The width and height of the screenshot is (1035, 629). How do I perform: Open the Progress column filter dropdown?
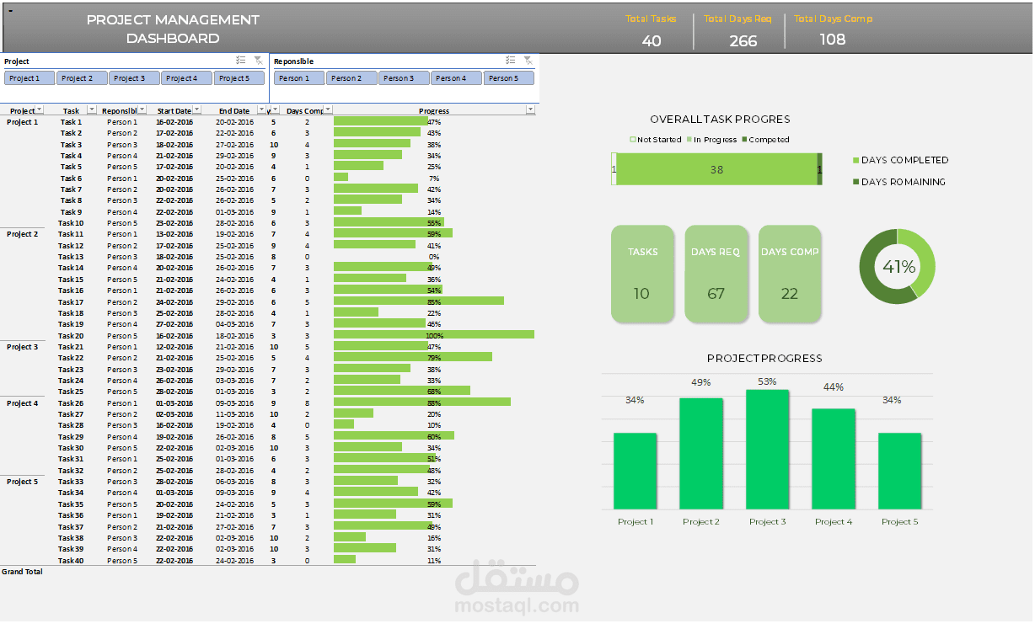(529, 109)
